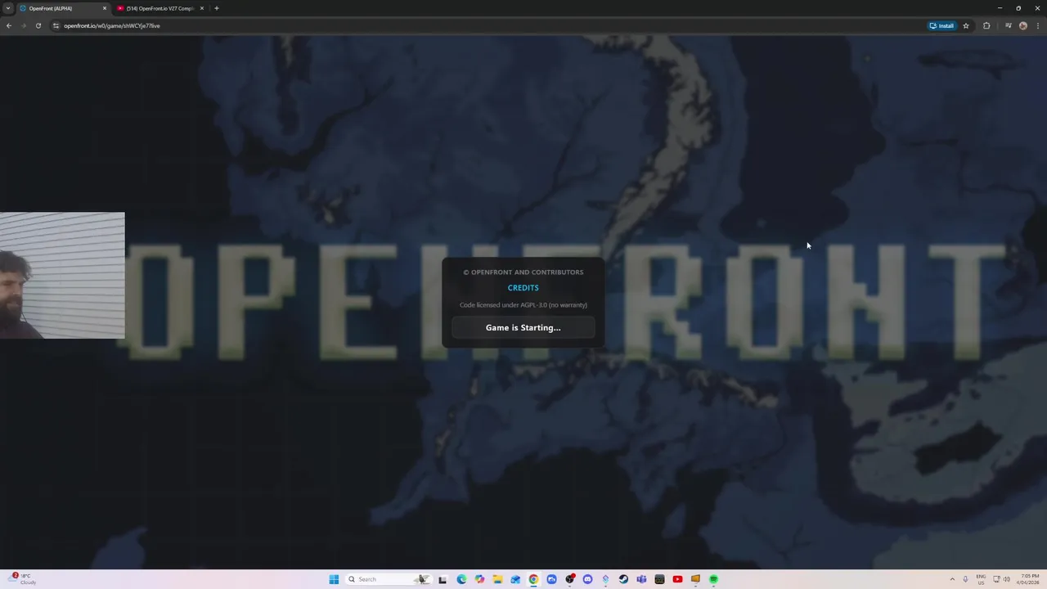This screenshot has width=1047, height=589.
Task: Open the Windows Start menu
Action: (334, 579)
